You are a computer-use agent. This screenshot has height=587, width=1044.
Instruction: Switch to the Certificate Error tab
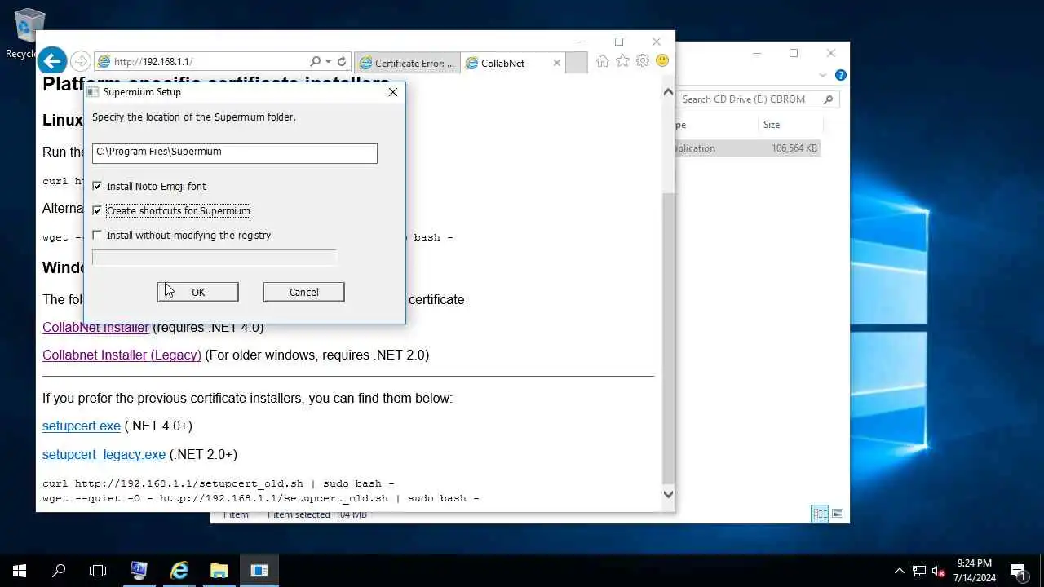click(x=407, y=63)
